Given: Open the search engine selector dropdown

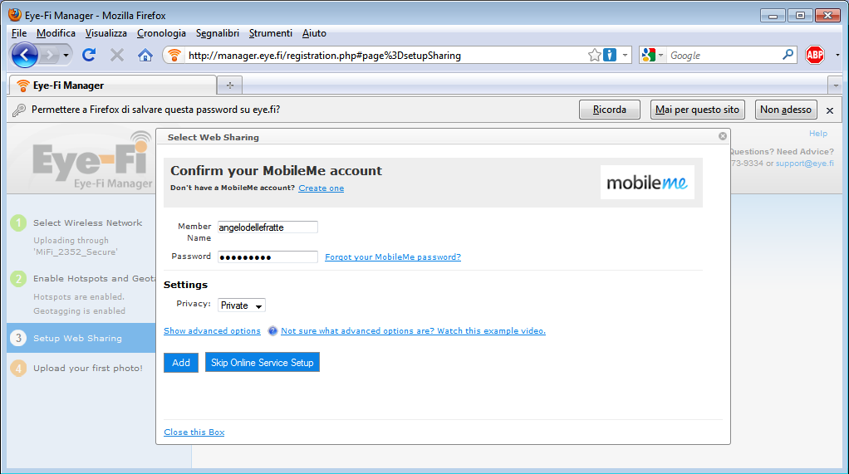Looking at the screenshot, I should tap(652, 55).
